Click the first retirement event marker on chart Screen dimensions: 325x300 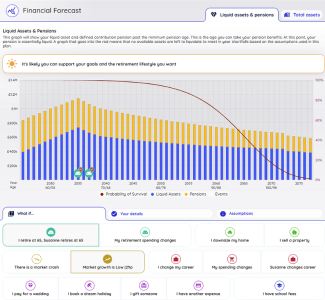78,173
